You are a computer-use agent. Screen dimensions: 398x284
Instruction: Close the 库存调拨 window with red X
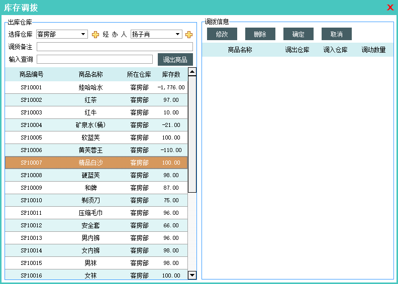390,8
